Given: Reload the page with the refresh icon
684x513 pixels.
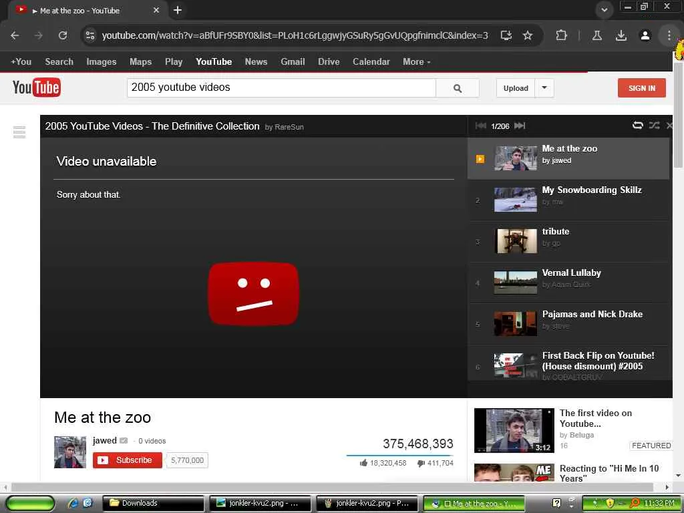Looking at the screenshot, I should coord(63,35).
